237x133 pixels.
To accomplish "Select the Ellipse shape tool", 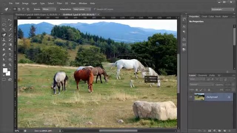I will [10, 60].
